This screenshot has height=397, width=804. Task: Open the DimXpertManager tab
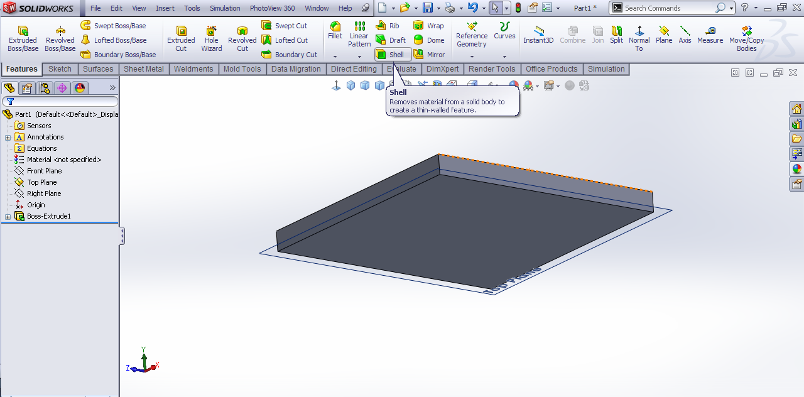coord(62,88)
